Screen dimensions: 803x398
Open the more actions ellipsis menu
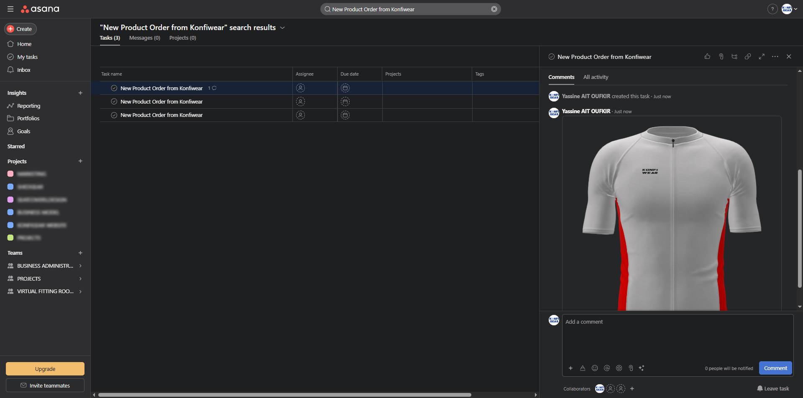(775, 56)
